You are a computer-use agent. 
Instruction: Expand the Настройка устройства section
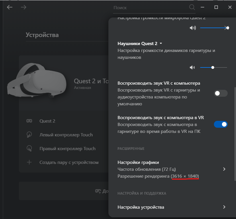point(224,207)
